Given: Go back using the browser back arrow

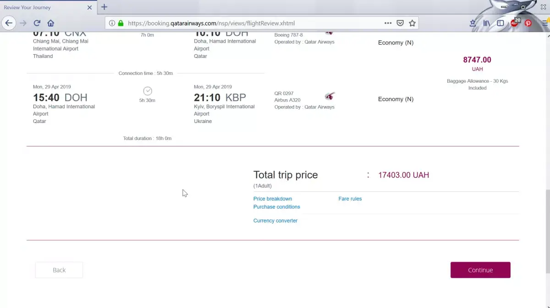Looking at the screenshot, I should pyautogui.click(x=9, y=23).
